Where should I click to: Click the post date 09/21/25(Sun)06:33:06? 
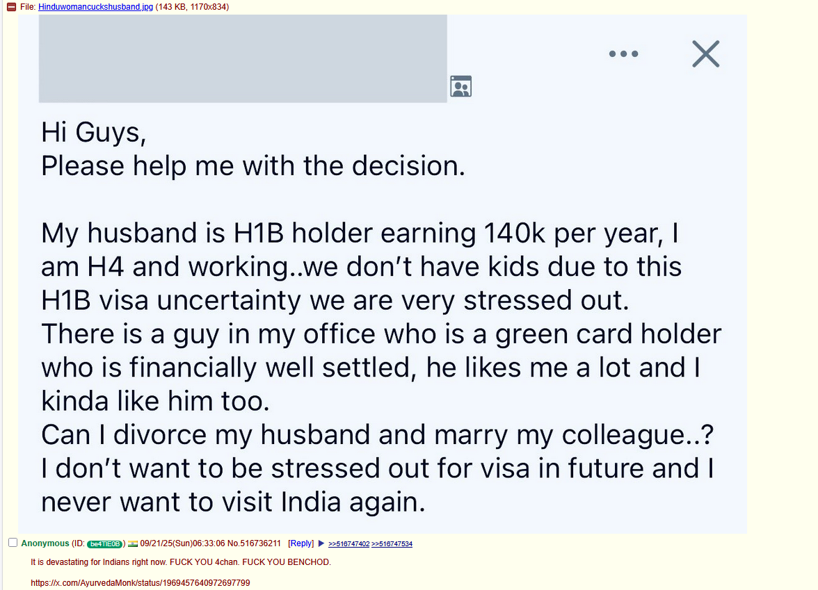pos(182,543)
